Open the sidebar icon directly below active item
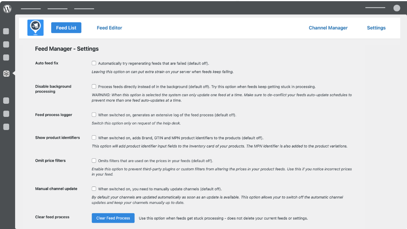 (6, 101)
